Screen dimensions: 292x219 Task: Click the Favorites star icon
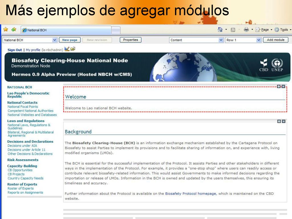(6, 29)
